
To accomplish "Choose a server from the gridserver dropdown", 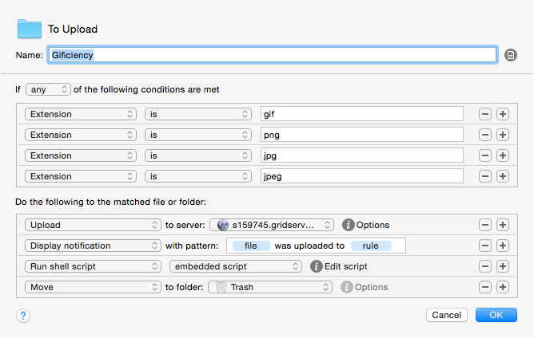I will click(x=272, y=225).
